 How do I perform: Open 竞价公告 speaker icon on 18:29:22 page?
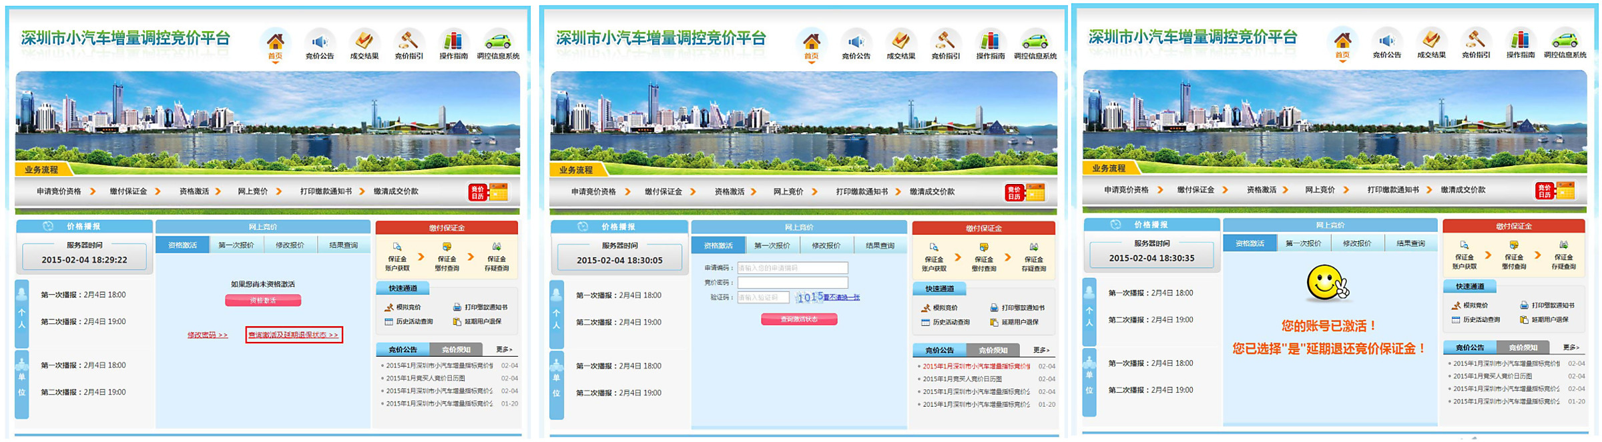click(320, 41)
